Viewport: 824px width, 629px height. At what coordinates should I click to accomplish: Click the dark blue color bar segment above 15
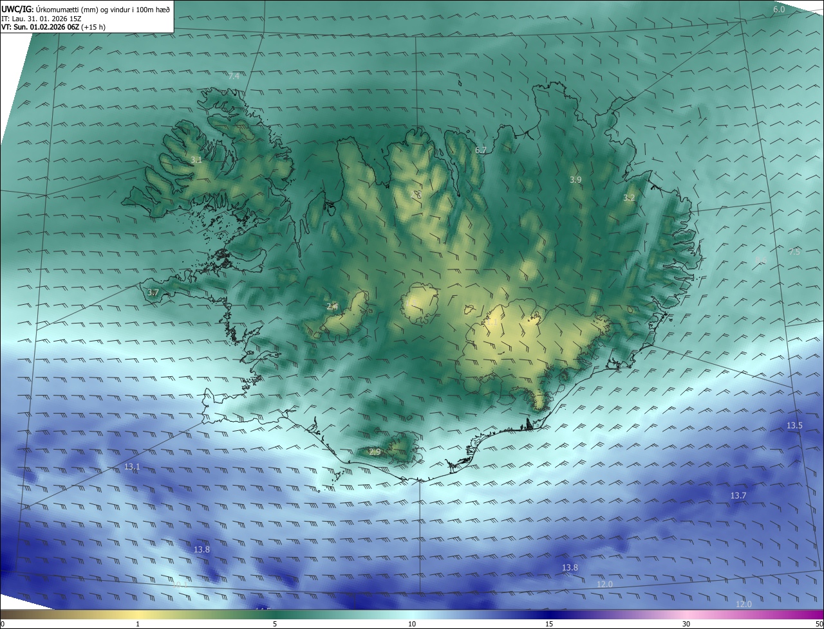[549, 614]
